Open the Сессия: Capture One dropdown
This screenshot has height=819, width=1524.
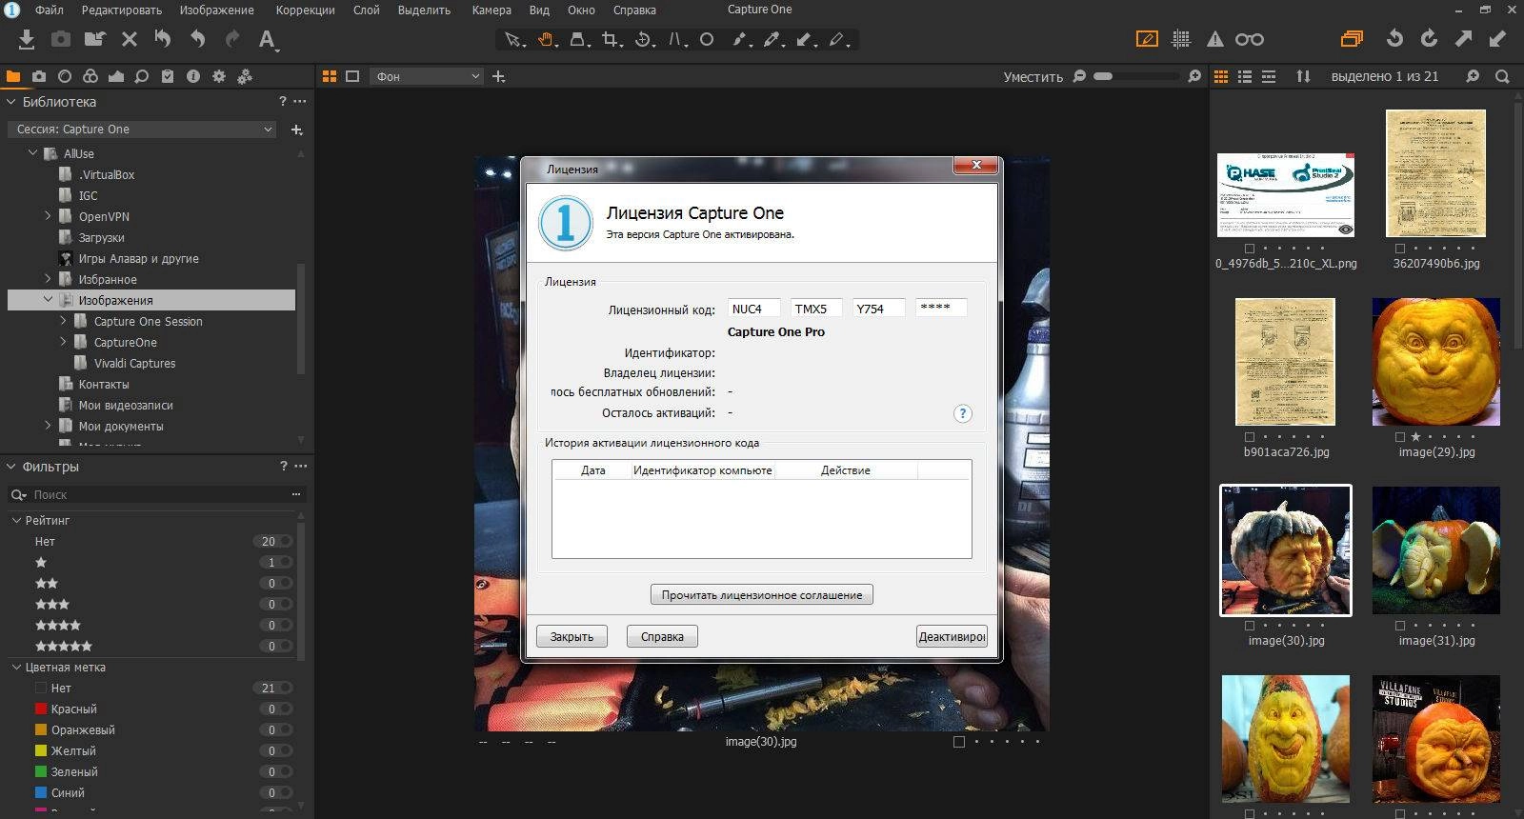[143, 130]
